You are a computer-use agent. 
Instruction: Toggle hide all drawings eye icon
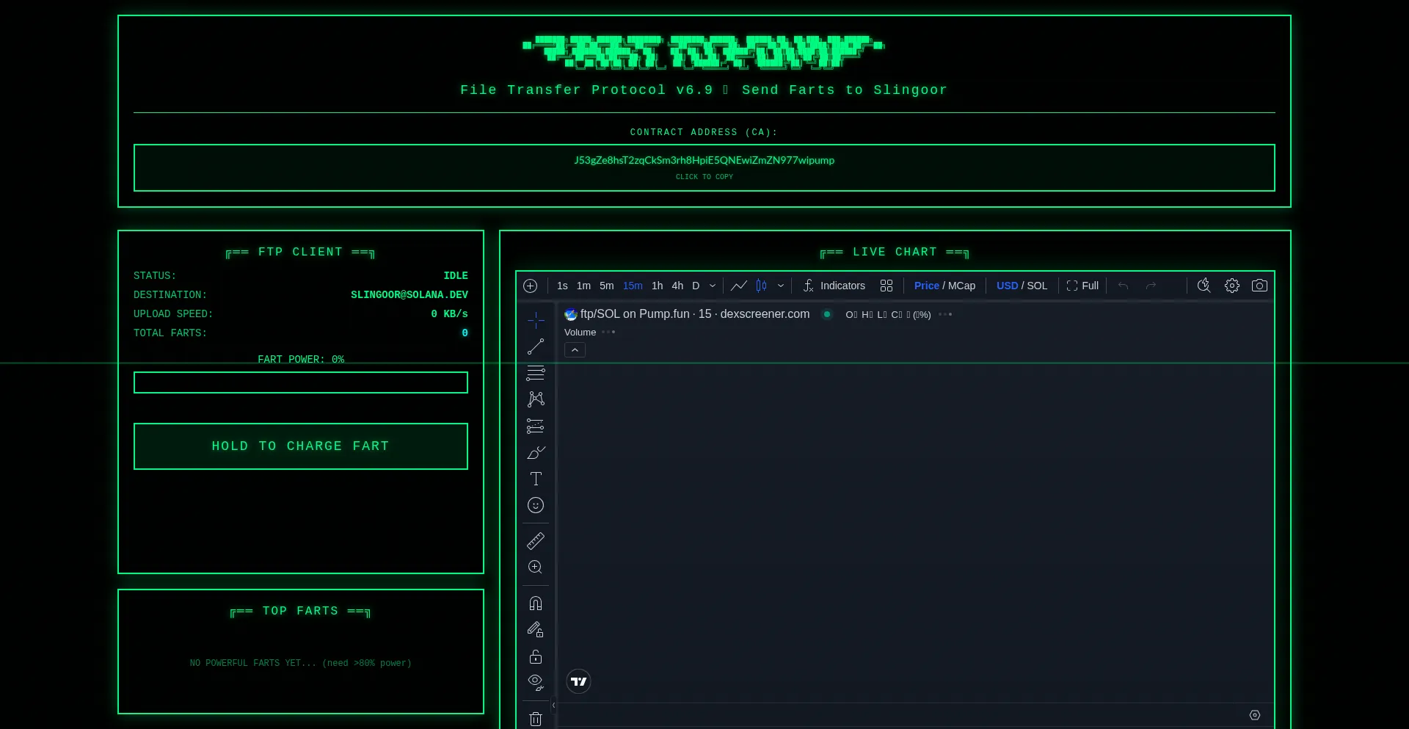click(x=536, y=682)
